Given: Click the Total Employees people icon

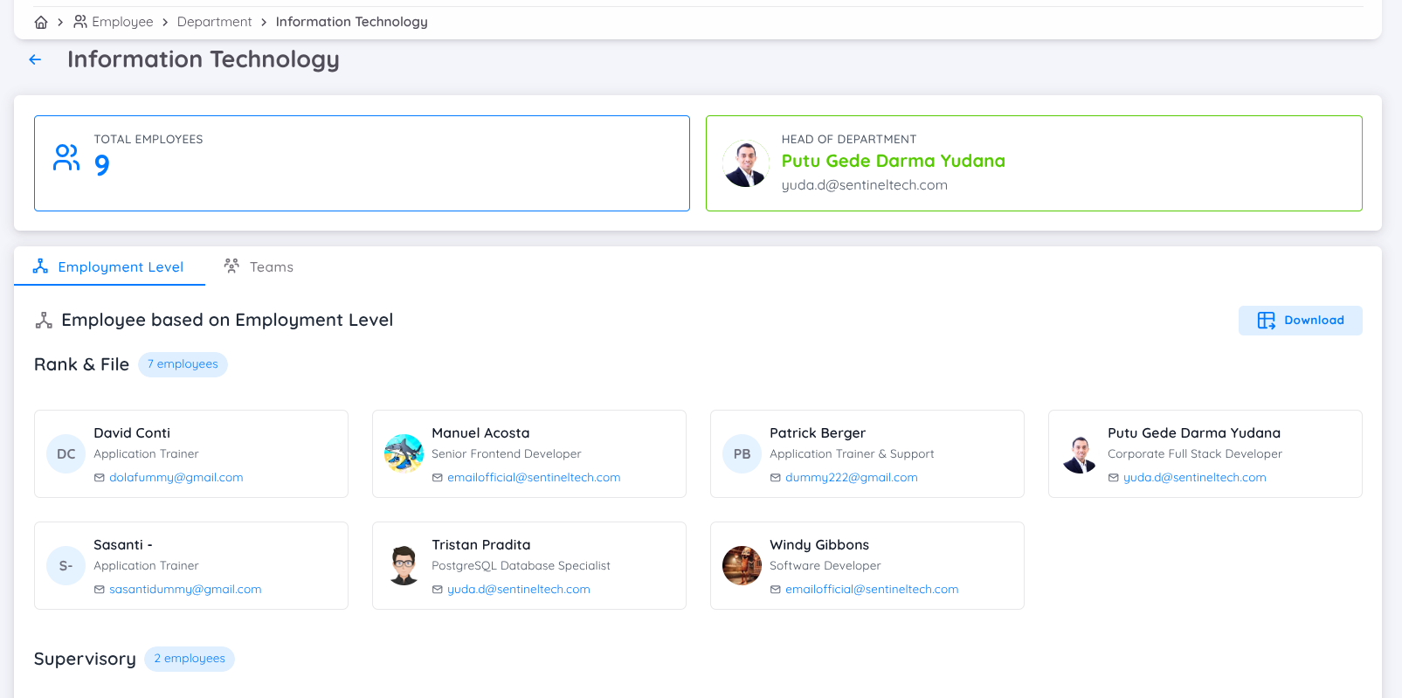Looking at the screenshot, I should point(66,157).
